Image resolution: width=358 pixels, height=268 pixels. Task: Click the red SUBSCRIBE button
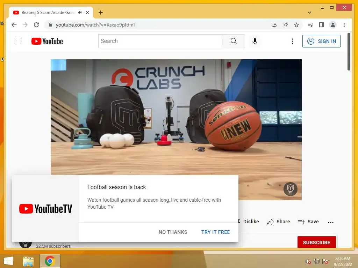(316, 242)
